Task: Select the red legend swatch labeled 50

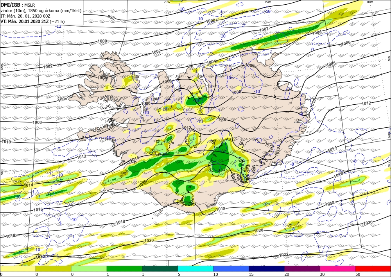Action: [x=373, y=269]
